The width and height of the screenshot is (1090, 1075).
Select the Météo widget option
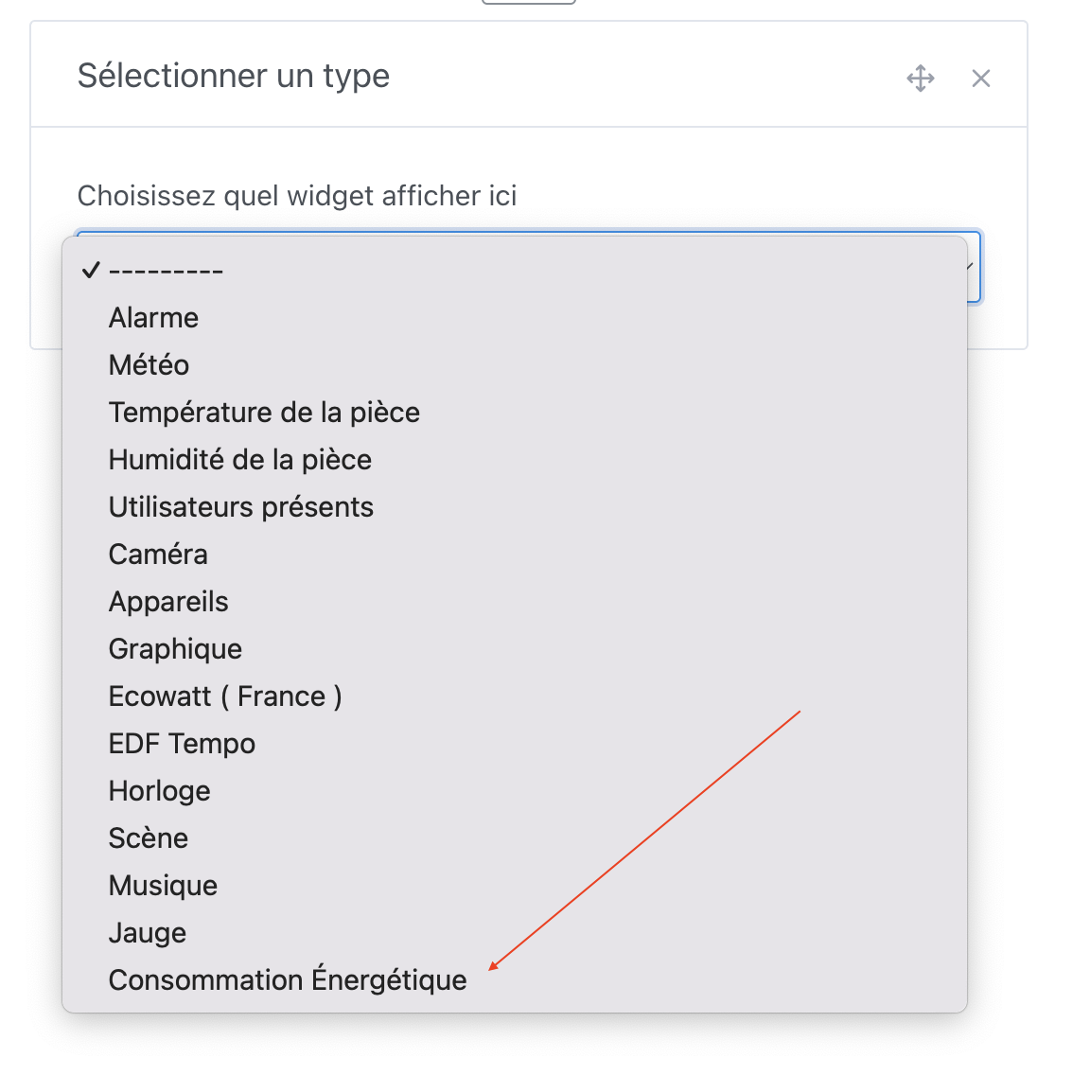(149, 364)
